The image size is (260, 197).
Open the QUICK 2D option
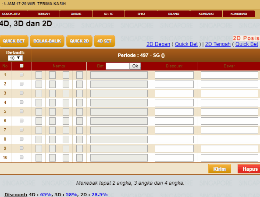[79, 41]
